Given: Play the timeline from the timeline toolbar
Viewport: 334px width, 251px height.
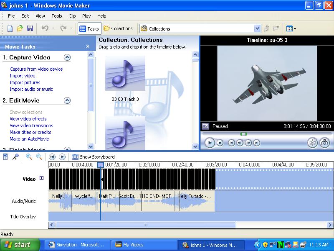Looking at the screenshot, I should click(62, 157).
